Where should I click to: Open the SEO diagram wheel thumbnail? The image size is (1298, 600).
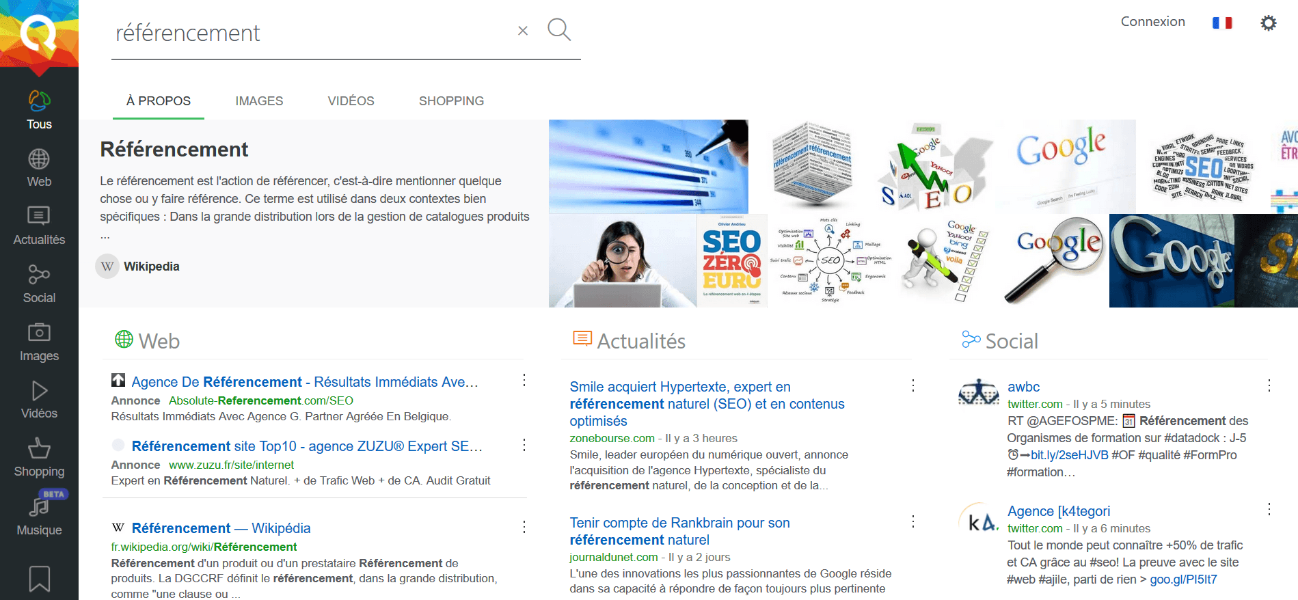[830, 260]
